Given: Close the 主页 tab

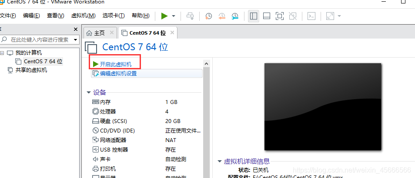Looking at the screenshot, I should pos(112,32).
